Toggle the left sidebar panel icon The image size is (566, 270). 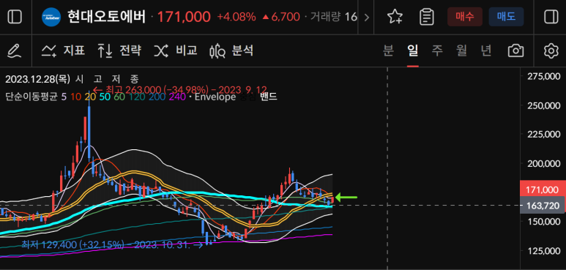click(x=15, y=17)
